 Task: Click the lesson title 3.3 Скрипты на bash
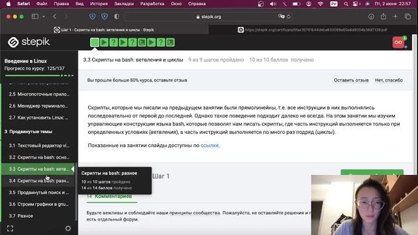(x=133, y=59)
